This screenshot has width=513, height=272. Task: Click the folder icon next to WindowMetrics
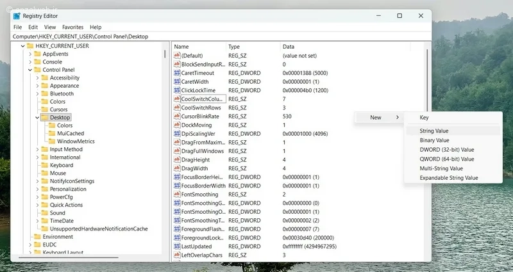click(x=52, y=141)
